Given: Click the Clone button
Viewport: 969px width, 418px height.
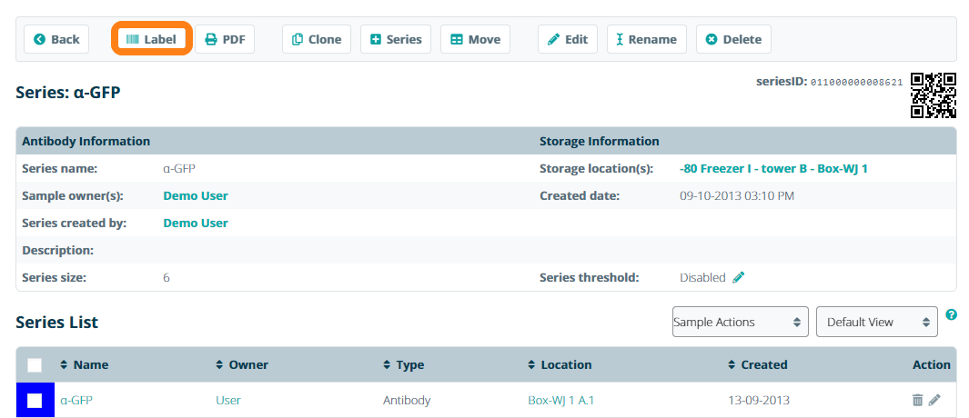Looking at the screenshot, I should pos(317,39).
